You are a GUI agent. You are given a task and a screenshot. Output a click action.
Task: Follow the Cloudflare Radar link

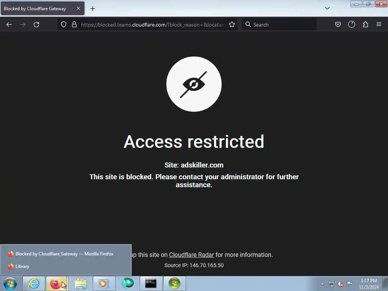[191, 255]
